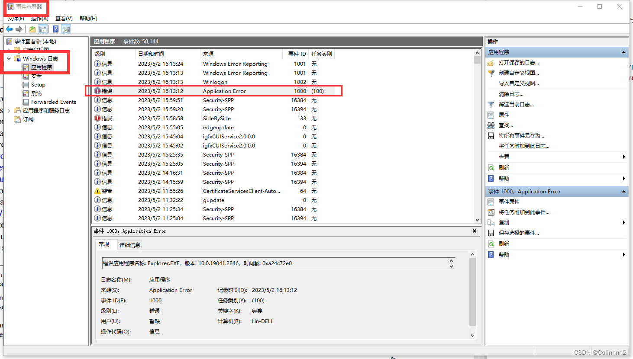
Task: Click the yellow warning icon for CertificateServicesClient event
Action: [x=97, y=191]
